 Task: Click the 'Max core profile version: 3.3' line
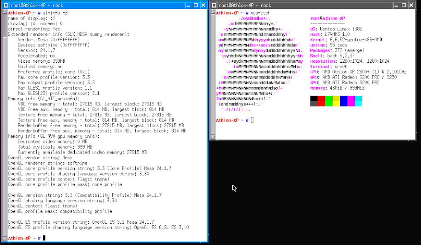coord(54,77)
